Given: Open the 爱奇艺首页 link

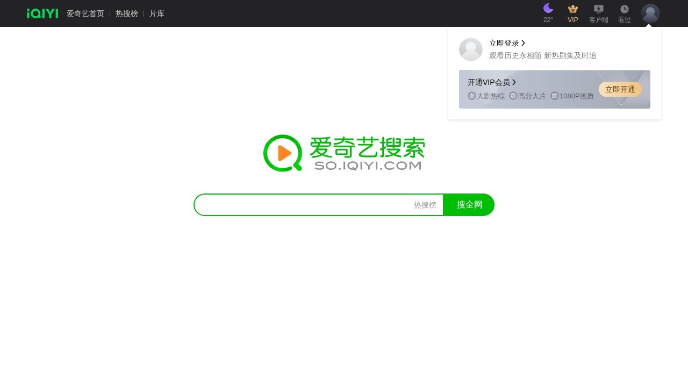Looking at the screenshot, I should point(85,13).
